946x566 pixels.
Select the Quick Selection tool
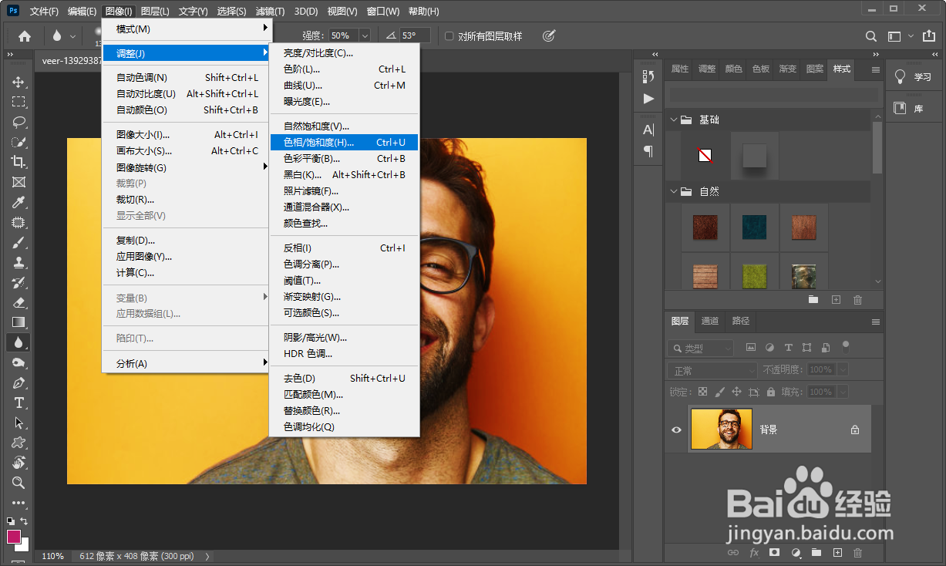pyautogui.click(x=19, y=142)
